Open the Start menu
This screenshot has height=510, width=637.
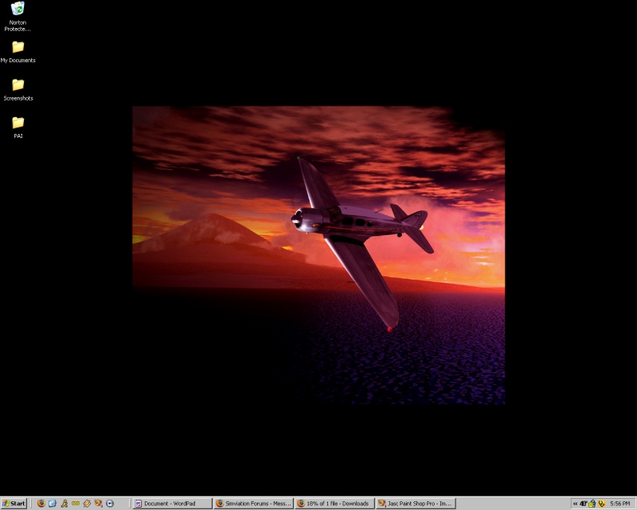[14, 504]
